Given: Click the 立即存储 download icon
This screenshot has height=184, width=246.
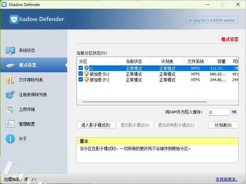Looking at the screenshot, I should (10, 109).
